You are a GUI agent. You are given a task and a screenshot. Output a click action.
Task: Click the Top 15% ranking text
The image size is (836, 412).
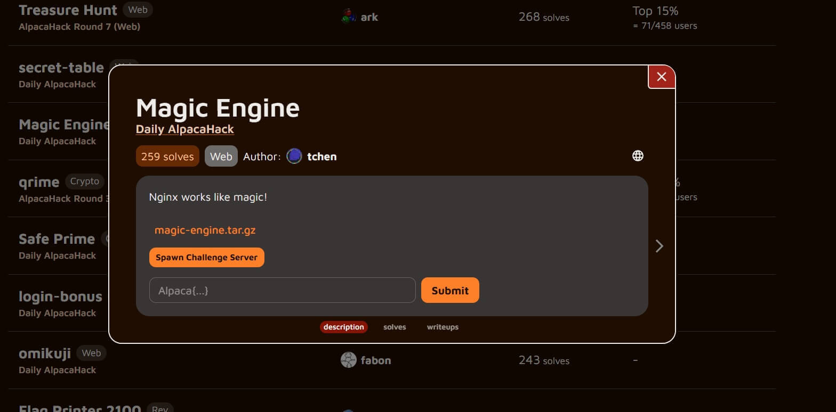click(655, 11)
